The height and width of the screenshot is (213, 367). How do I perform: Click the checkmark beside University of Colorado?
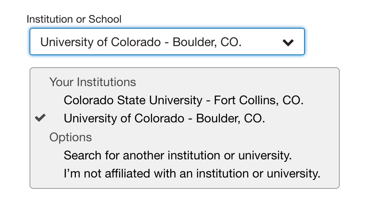[40, 118]
